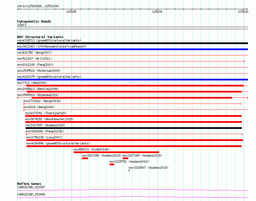Open nsv3327089 (Audano2019) variant label

tap(142, 155)
